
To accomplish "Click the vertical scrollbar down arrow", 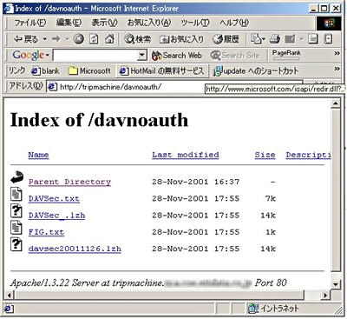I will point(336,284).
